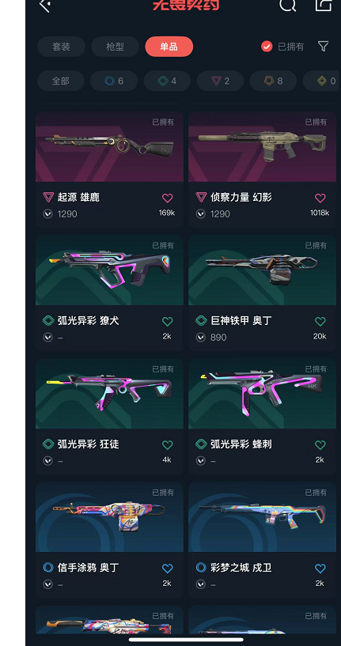
Task: Switch to the 枪型 tab
Action: tap(115, 47)
